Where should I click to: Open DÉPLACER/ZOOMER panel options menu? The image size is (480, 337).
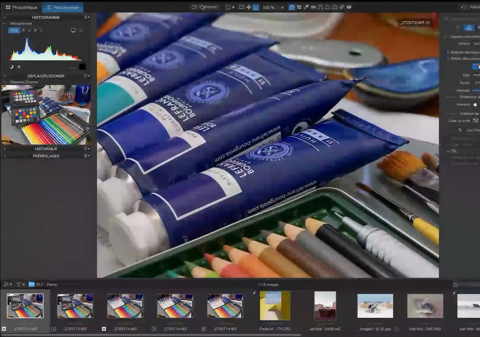(87, 76)
